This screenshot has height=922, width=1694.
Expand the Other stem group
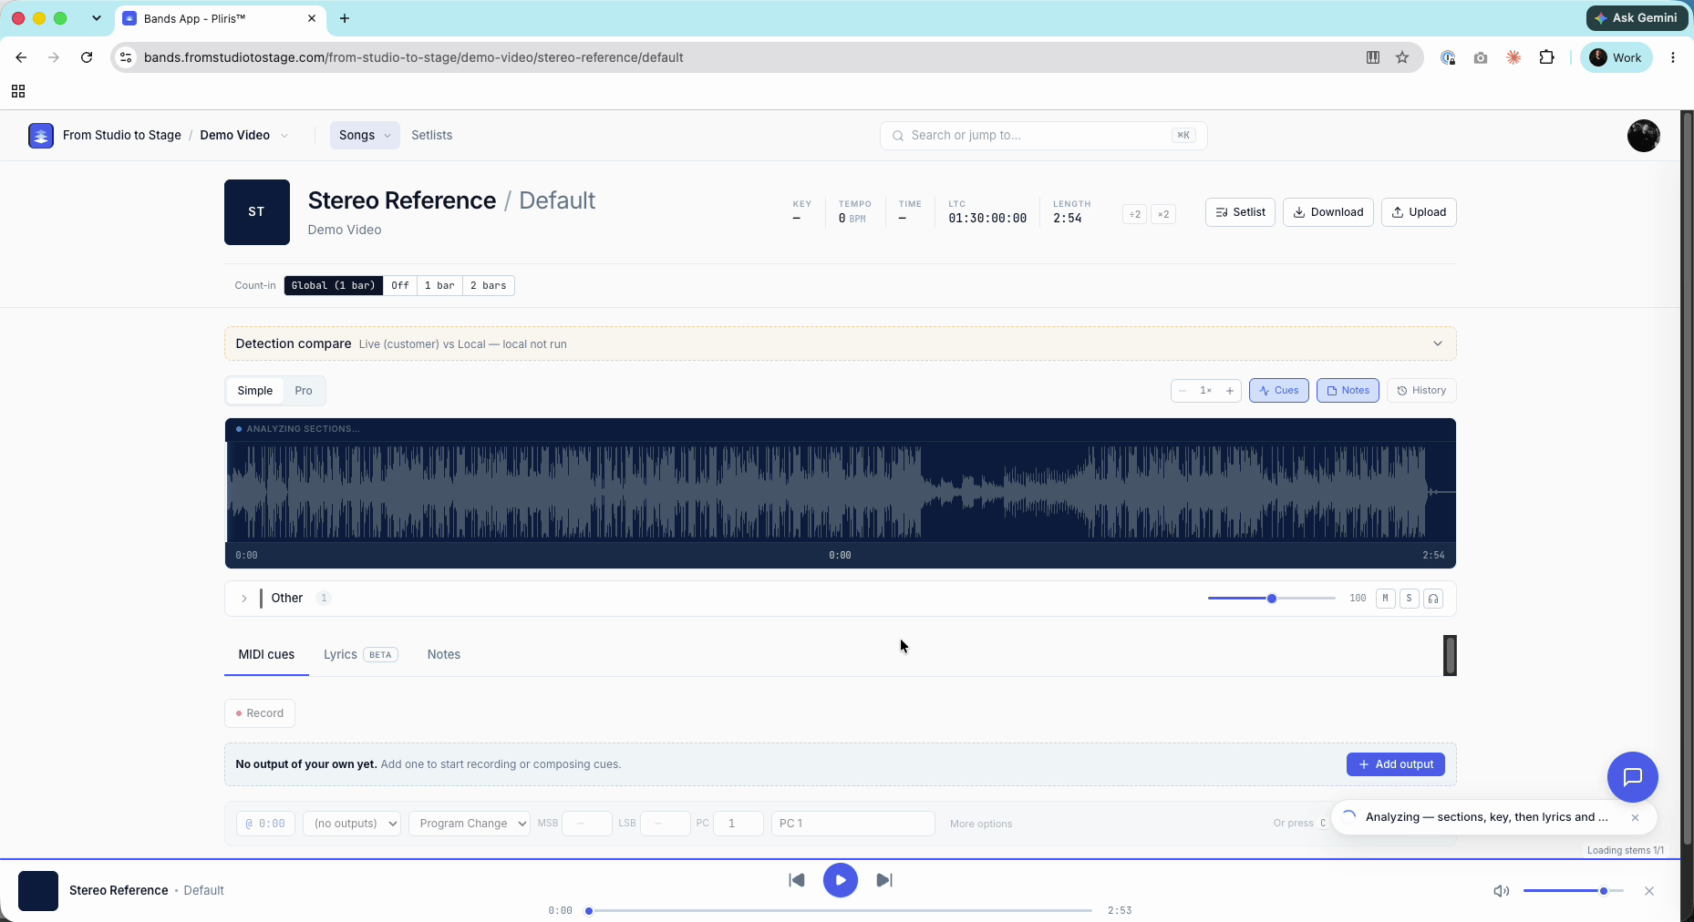pyautogui.click(x=244, y=599)
